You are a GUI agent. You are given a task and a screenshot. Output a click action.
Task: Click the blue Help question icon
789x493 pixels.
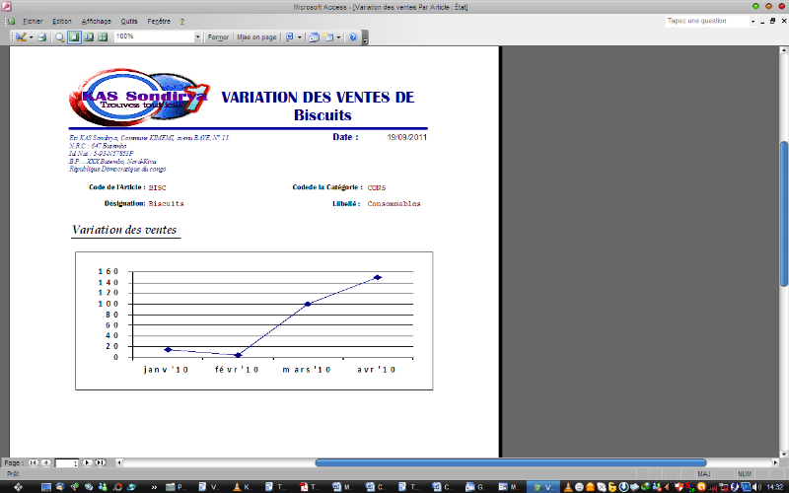click(353, 37)
